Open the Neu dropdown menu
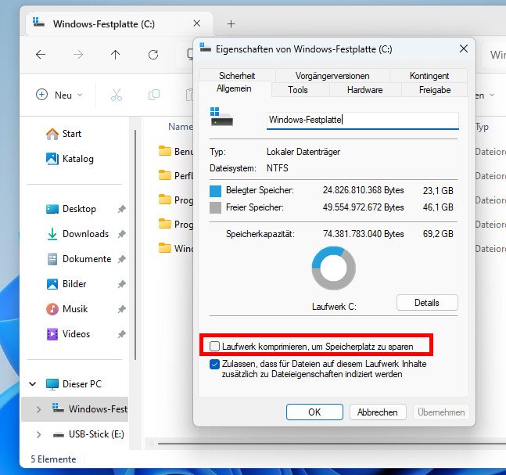 [59, 95]
